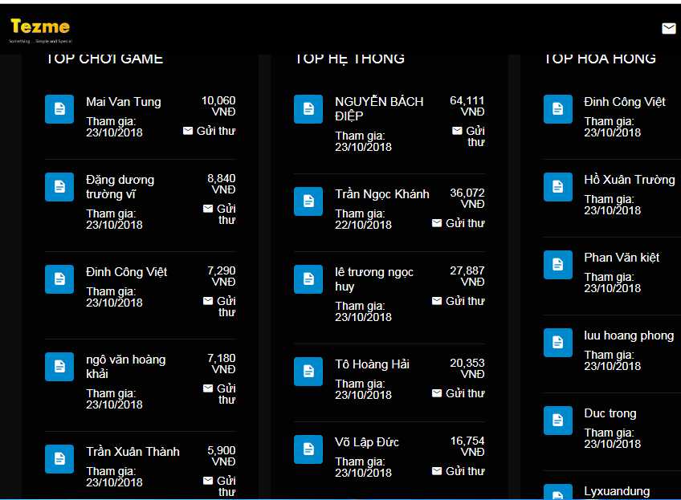Click the TOP HỆ THỐNG heading
Screen dimensions: 681x500
pyautogui.click(x=349, y=59)
